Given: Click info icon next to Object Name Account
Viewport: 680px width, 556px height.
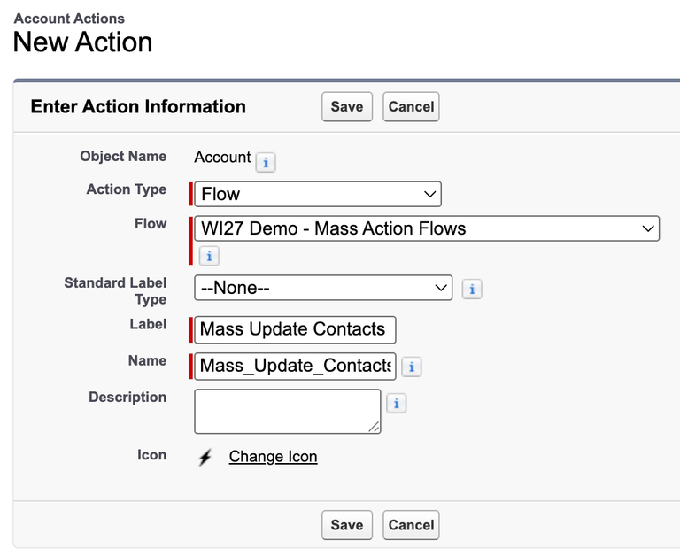Looking at the screenshot, I should 266,162.
